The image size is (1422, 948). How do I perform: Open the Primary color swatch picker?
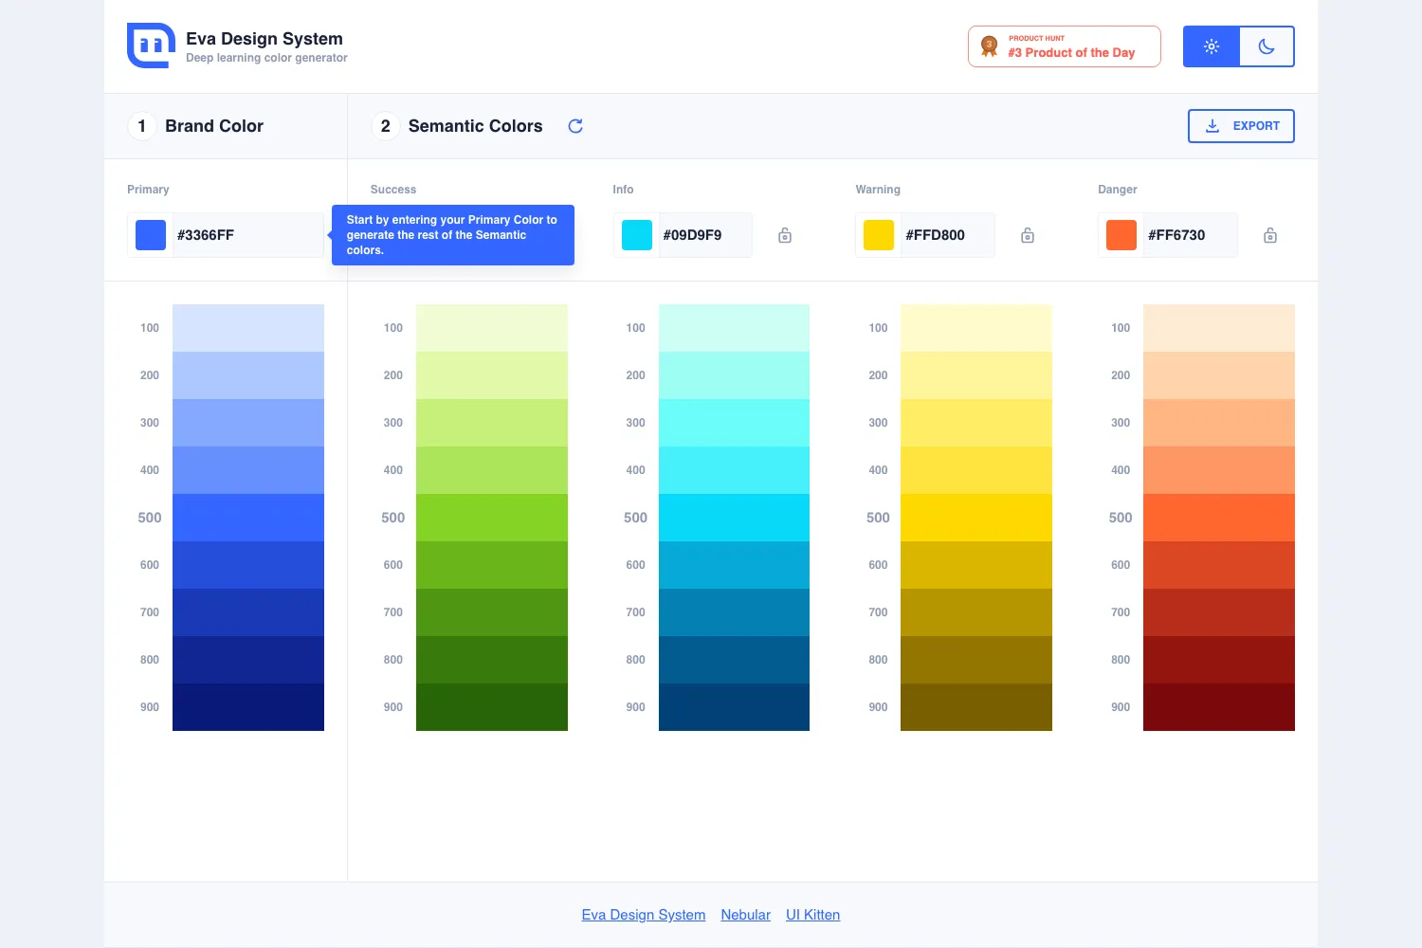151,235
